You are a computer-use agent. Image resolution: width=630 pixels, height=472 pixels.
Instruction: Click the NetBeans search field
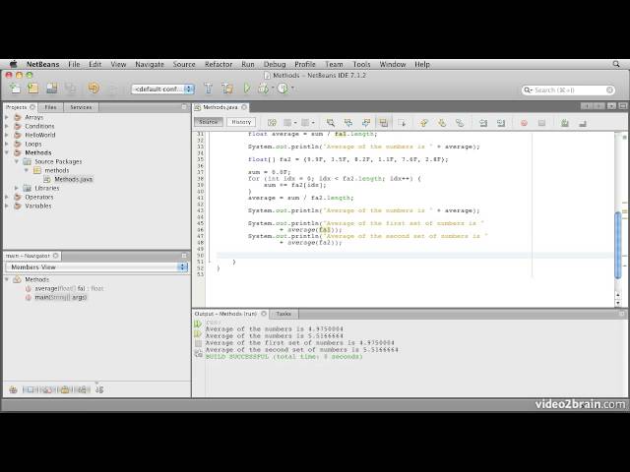[x=568, y=89]
